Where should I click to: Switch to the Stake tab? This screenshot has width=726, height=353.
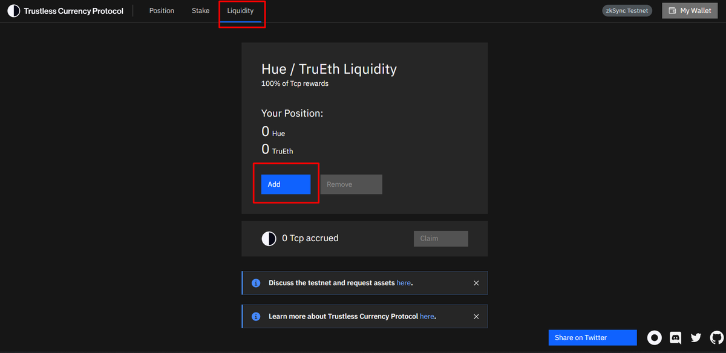tap(201, 11)
